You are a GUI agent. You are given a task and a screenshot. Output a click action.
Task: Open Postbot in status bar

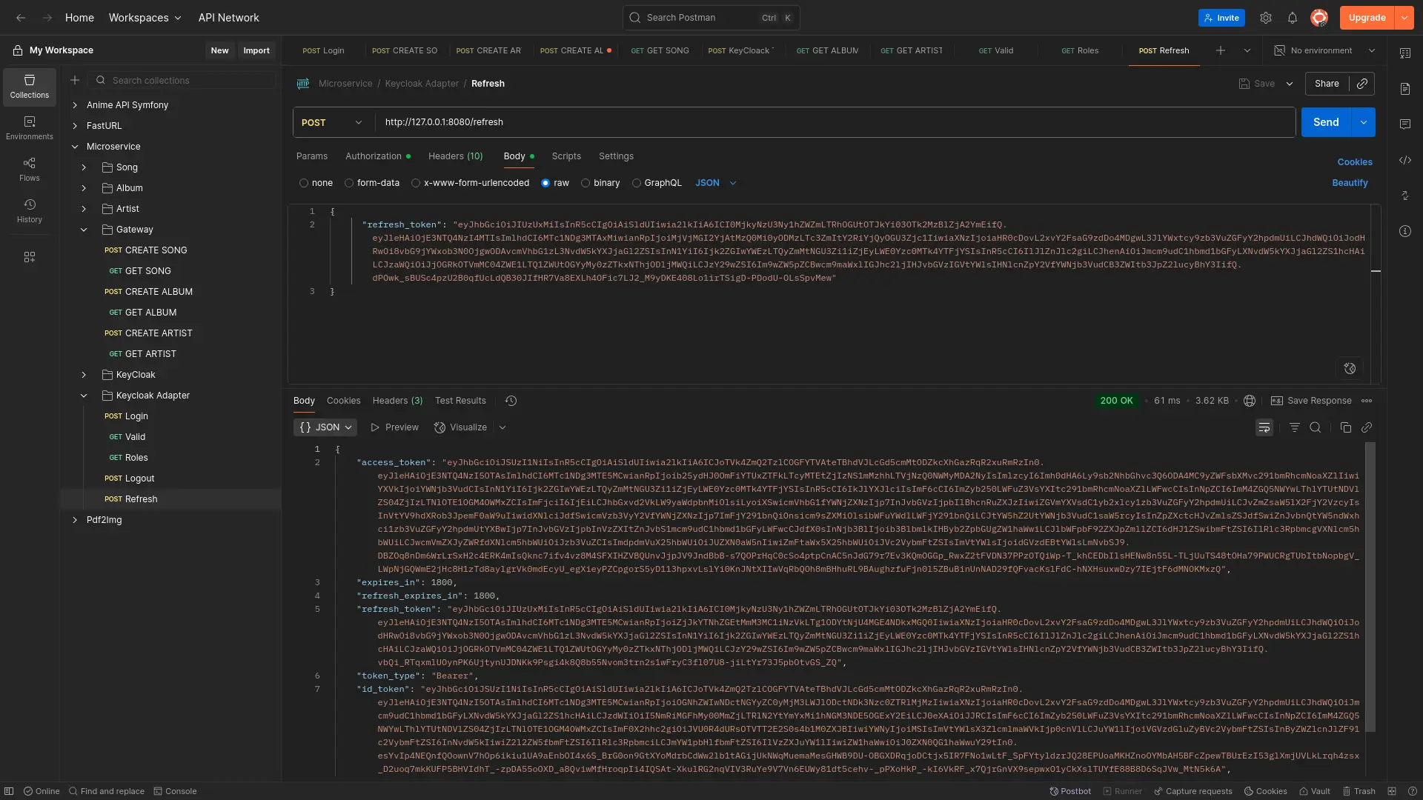(x=1070, y=791)
